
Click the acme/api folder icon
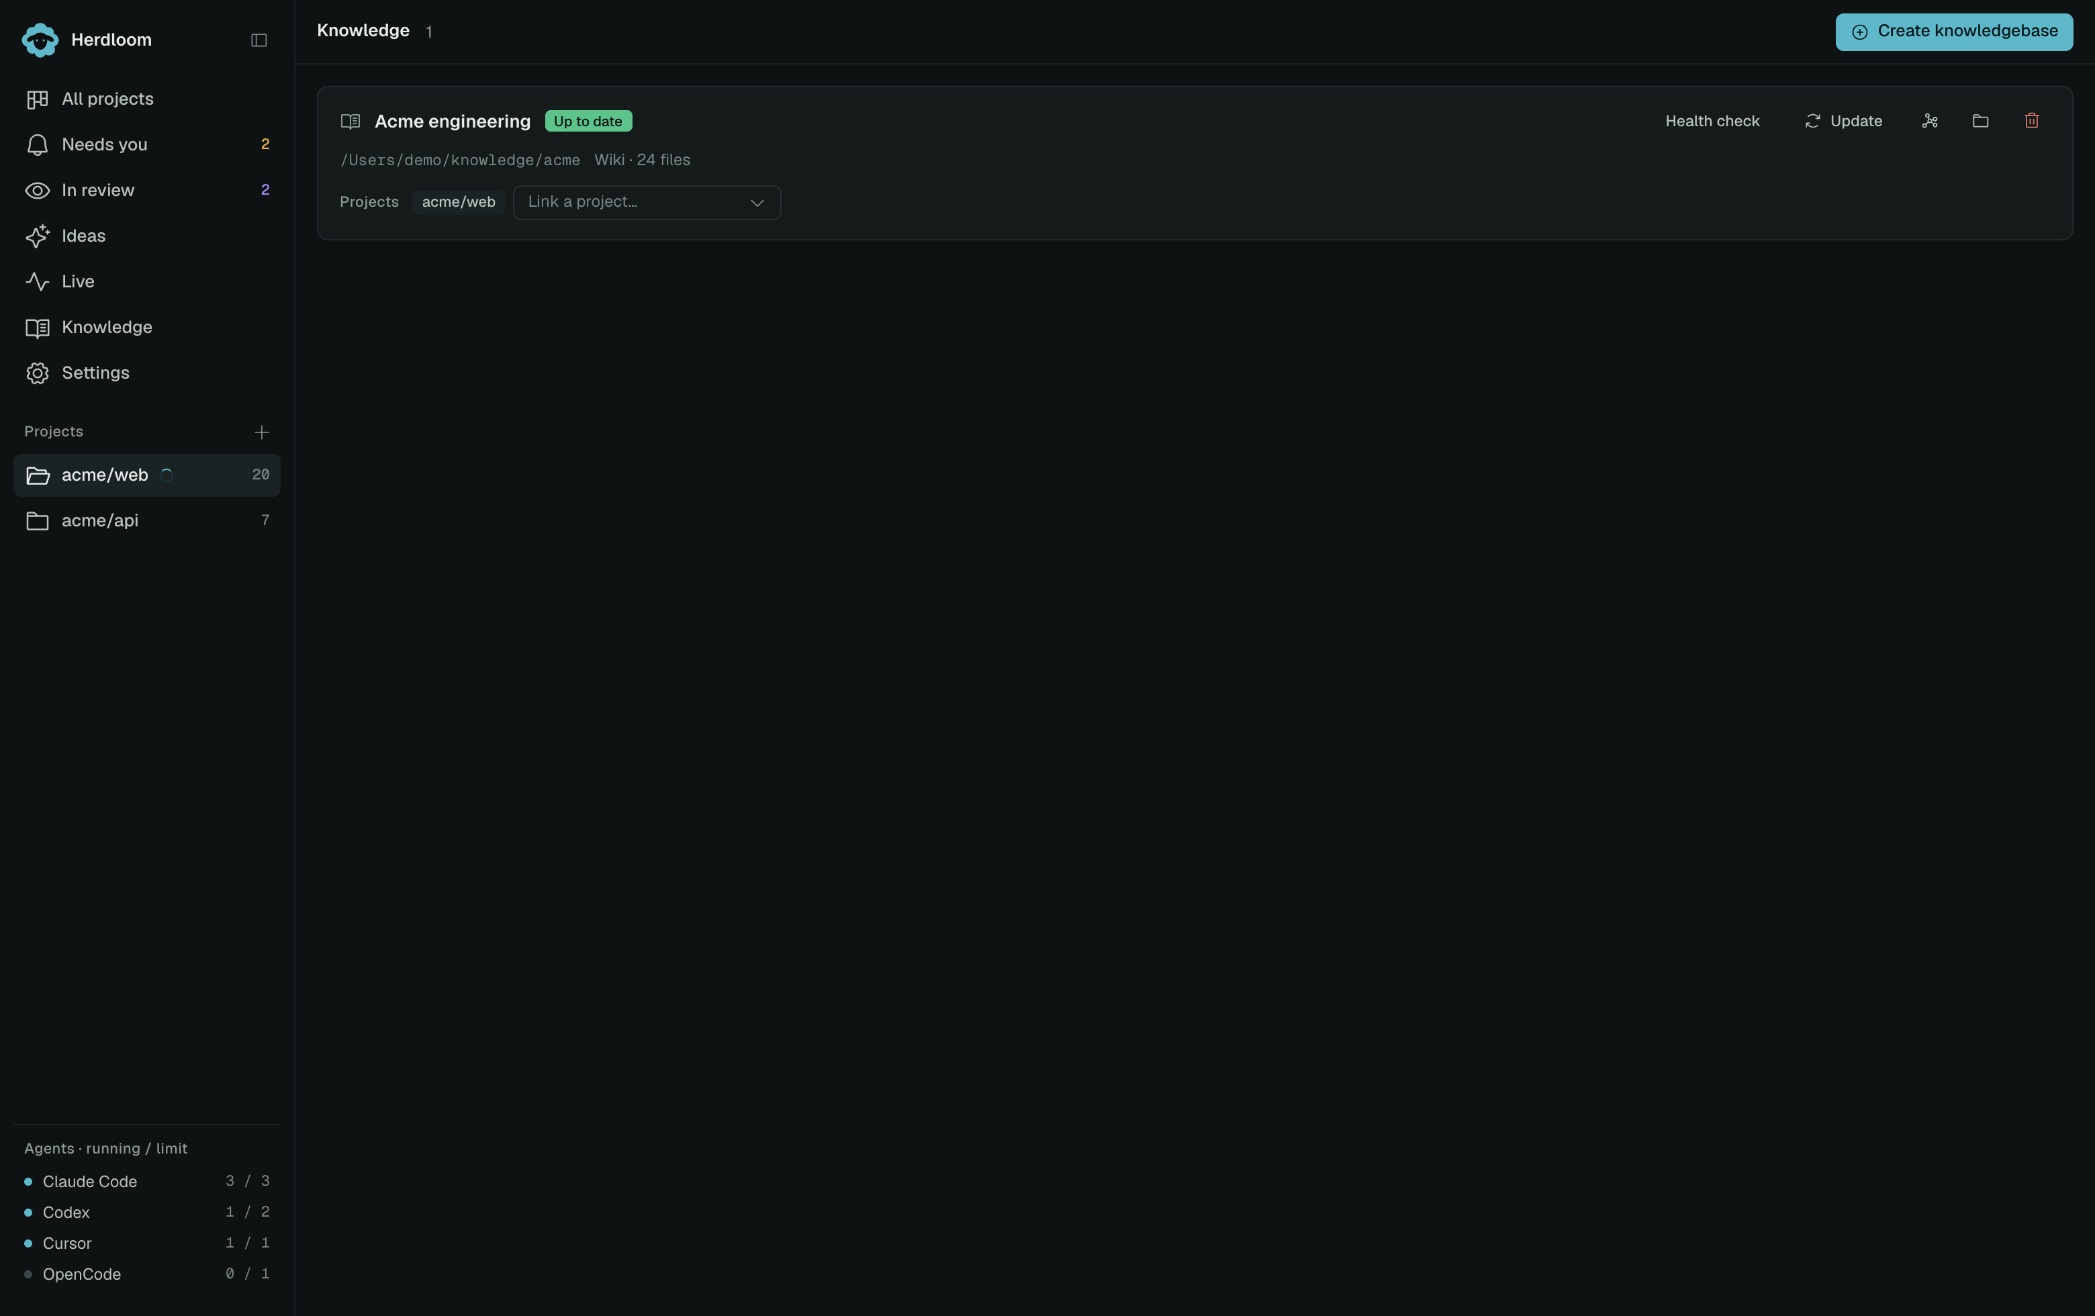[38, 521]
